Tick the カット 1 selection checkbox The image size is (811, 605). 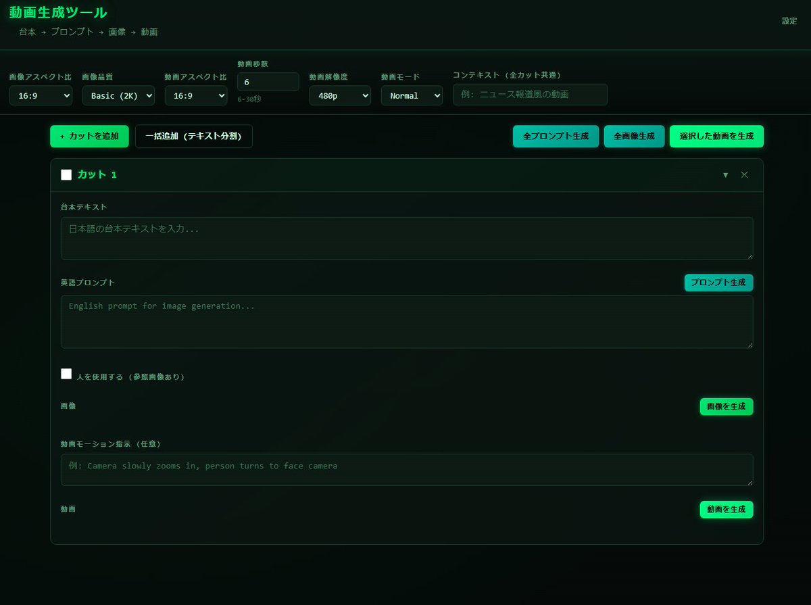[x=66, y=175]
